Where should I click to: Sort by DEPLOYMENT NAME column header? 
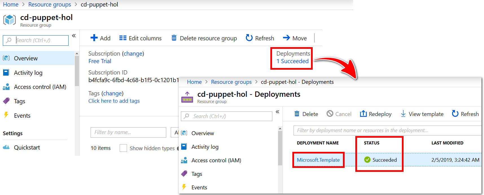[318, 143]
